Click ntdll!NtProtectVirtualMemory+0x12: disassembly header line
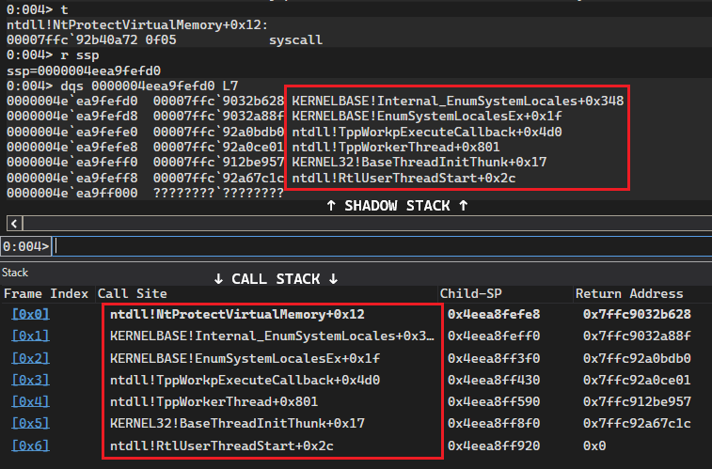712x469 pixels. pyautogui.click(x=137, y=24)
